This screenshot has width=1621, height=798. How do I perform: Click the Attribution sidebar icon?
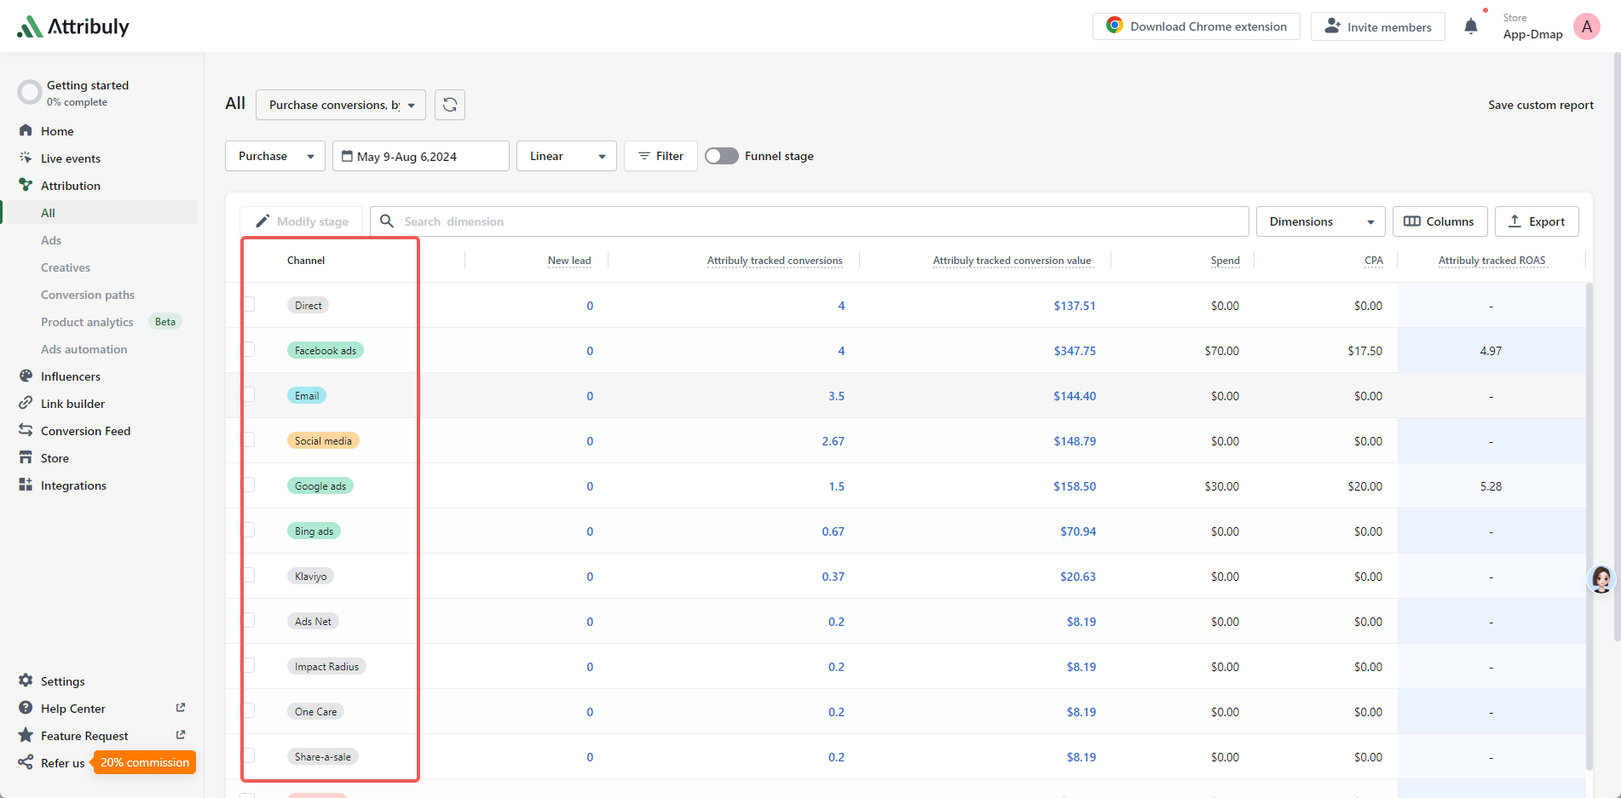coord(26,185)
